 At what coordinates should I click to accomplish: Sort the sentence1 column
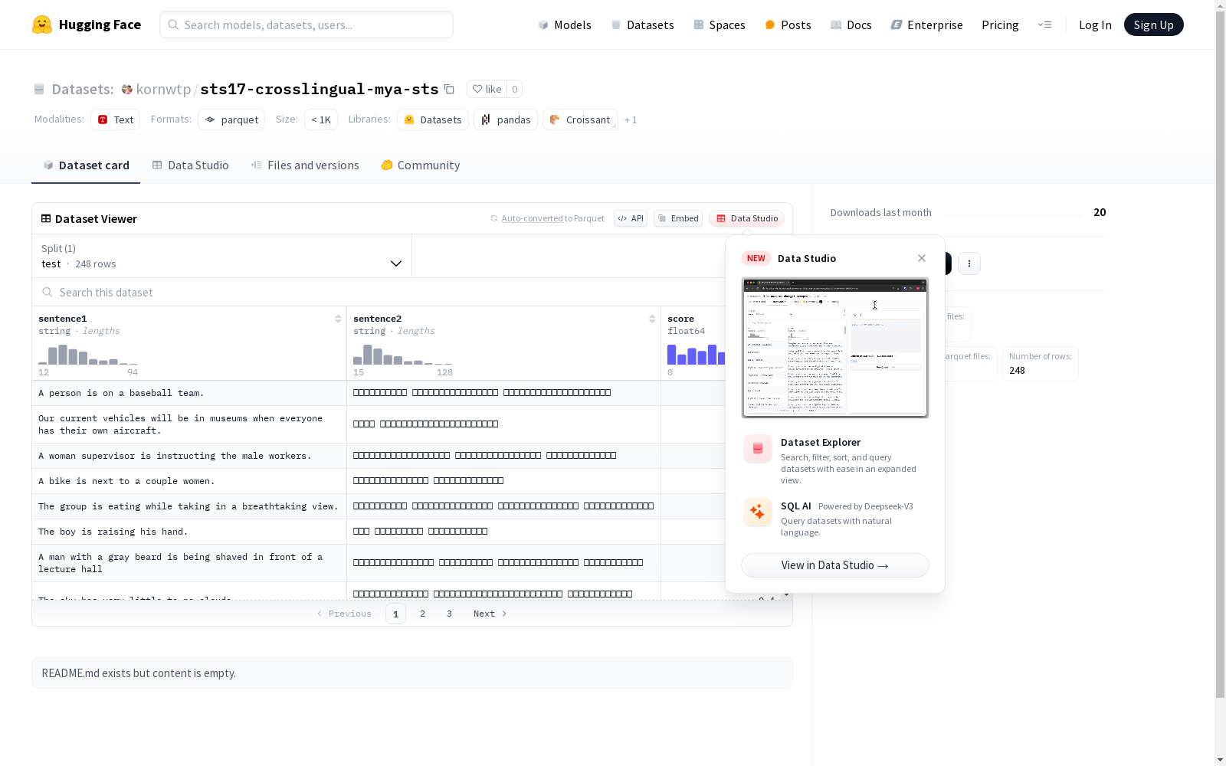point(338,319)
